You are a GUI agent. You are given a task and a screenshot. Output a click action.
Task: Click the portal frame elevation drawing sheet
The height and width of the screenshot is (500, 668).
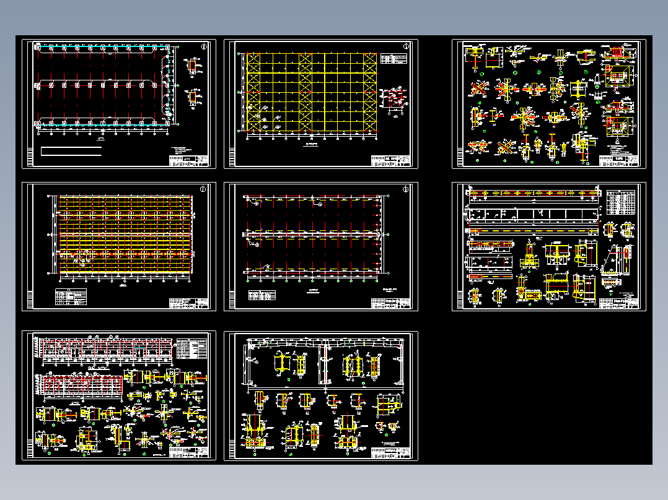[x=321, y=396]
